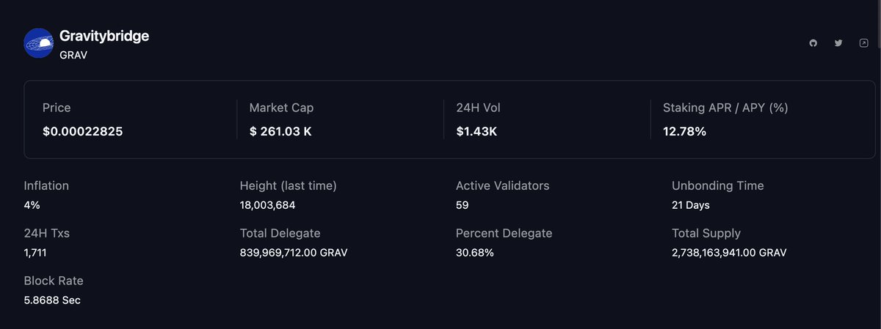The image size is (881, 329).
Task: Click the Active Validators count 59
Action: (x=463, y=205)
